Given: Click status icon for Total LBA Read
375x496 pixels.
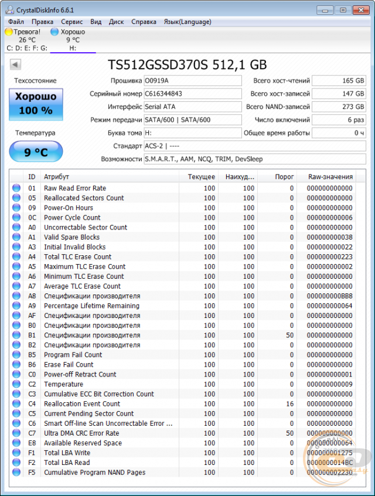Looking at the screenshot, I should click(16, 463).
